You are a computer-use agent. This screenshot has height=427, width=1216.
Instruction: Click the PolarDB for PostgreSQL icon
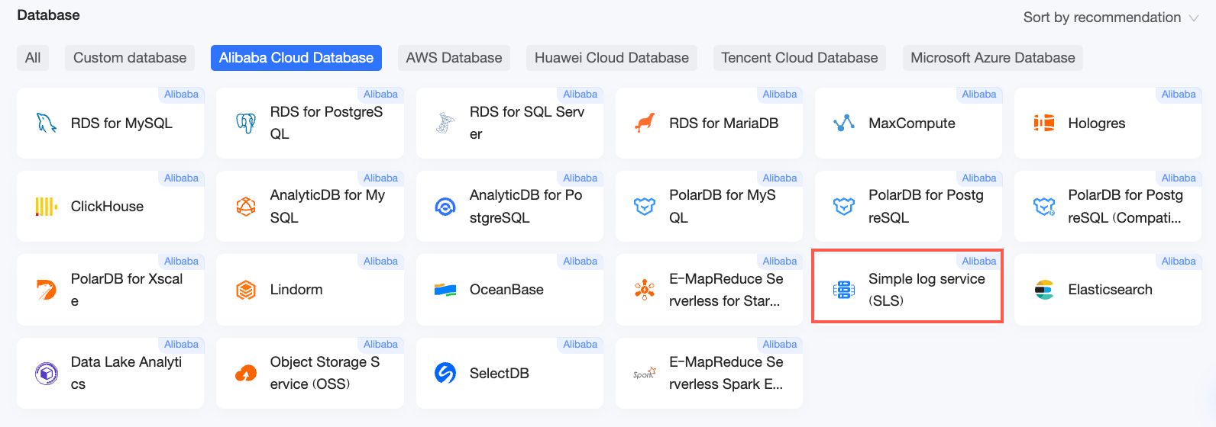point(844,207)
